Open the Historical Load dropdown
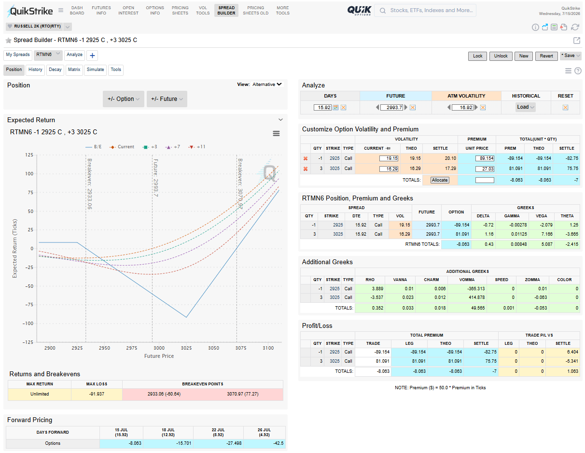Image resolution: width=585 pixels, height=453 pixels. point(526,107)
